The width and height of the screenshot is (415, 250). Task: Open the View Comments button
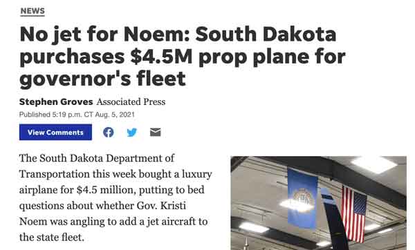[55, 132]
